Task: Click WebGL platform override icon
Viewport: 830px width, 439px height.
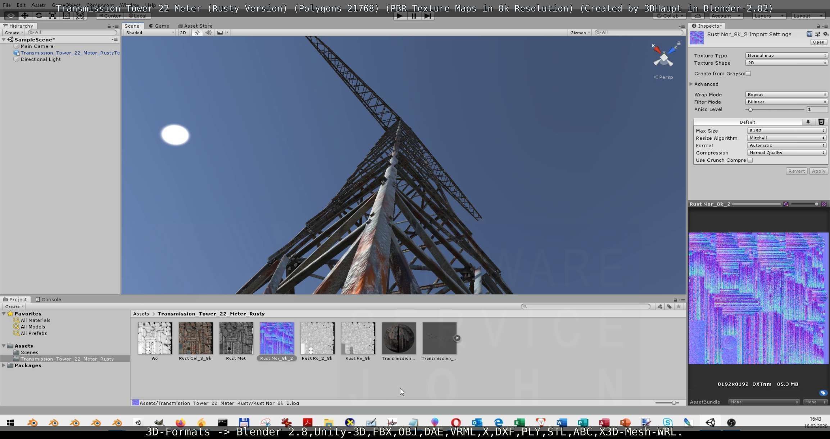Action: (x=821, y=122)
